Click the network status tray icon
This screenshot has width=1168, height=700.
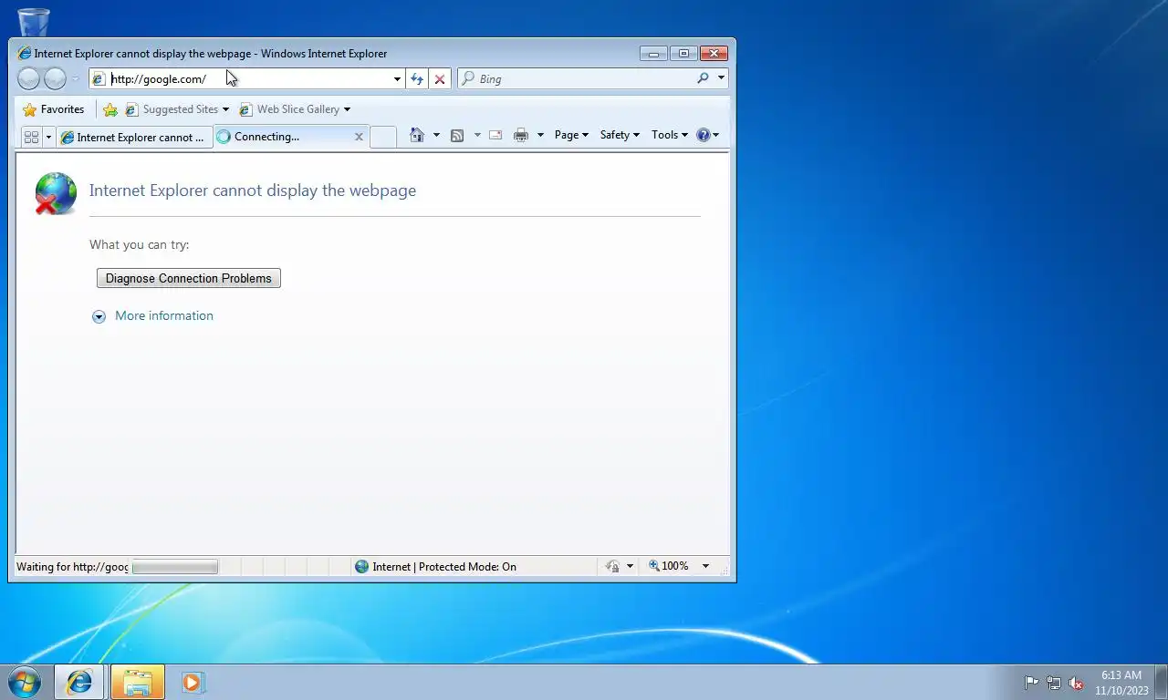pyautogui.click(x=1054, y=683)
